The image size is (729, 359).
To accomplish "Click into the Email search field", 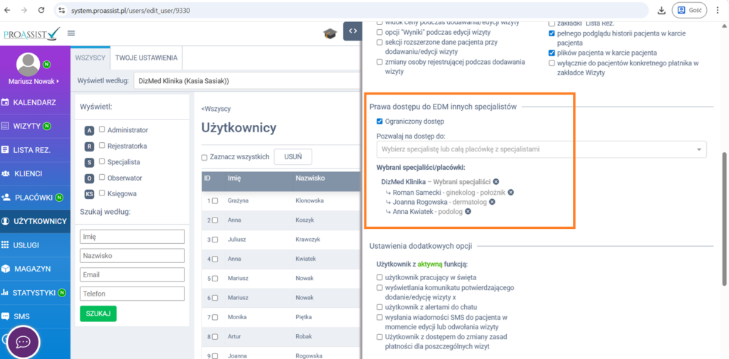I will [x=132, y=274].
